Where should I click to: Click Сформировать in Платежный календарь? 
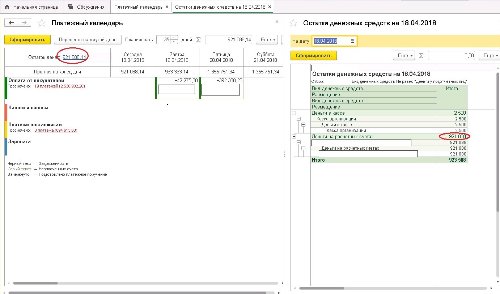pos(27,39)
